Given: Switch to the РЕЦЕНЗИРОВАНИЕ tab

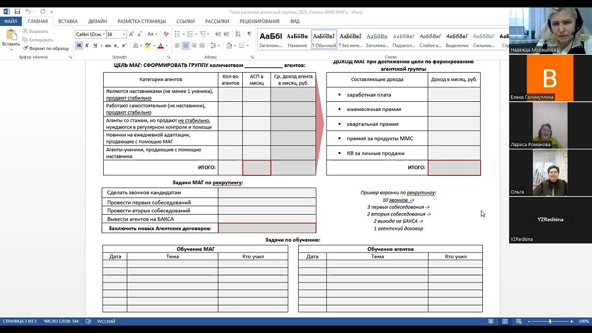Looking at the screenshot, I should pyautogui.click(x=259, y=21).
